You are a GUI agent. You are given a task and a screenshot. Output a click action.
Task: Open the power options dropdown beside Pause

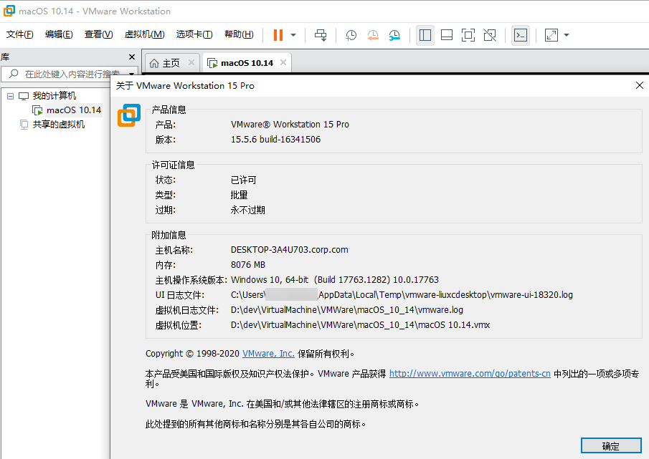click(x=293, y=35)
